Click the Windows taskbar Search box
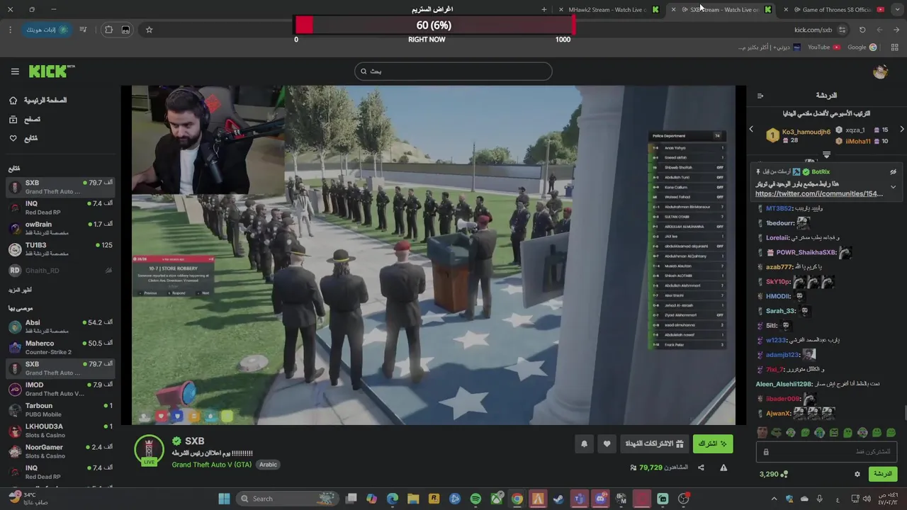The image size is (907, 510). point(286,499)
